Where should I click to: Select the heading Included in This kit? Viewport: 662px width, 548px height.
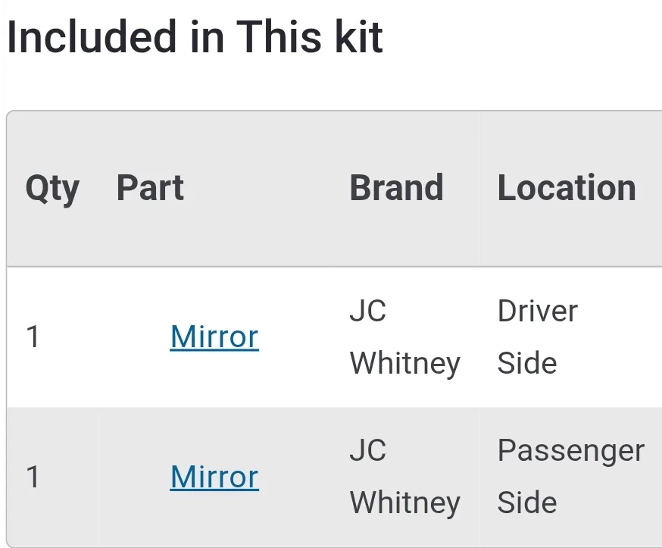coord(193,37)
